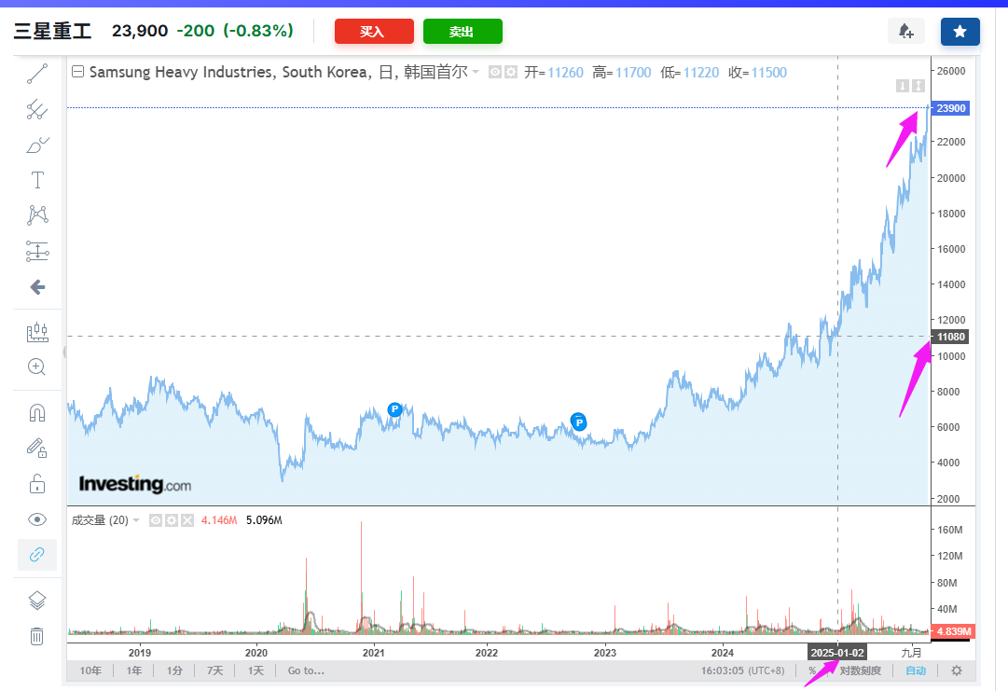Click the 开=11260 open price value
This screenshot has height=691, width=1008.
click(554, 72)
